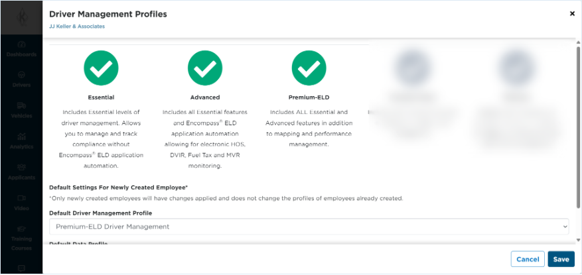The image size is (582, 275).
Task: Open the Analytics chart icon
Action: [21, 137]
